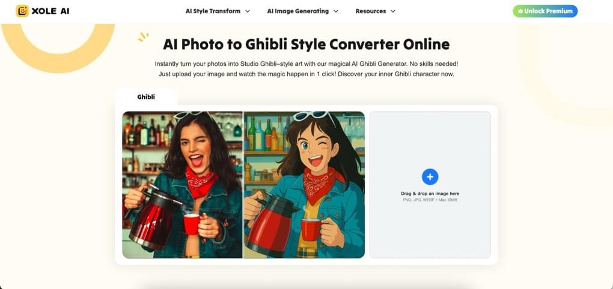This screenshot has width=613, height=289.
Task: Select the Ghibli tab
Action: (146, 97)
